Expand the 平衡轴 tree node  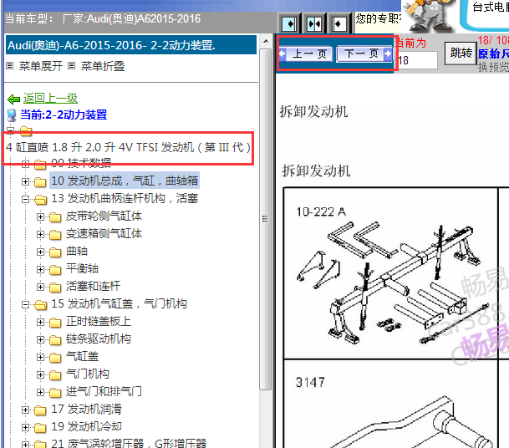point(40,269)
